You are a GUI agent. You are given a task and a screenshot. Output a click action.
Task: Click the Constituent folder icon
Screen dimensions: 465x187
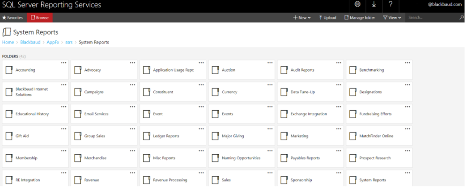(147, 92)
